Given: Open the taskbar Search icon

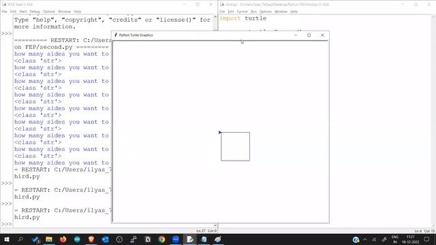Looking at the screenshot, I should click(20, 239).
